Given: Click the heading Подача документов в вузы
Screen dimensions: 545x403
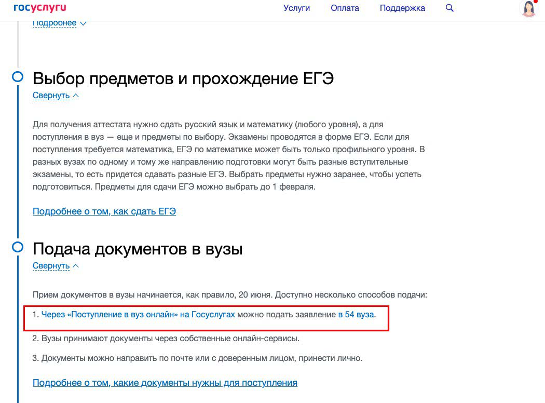Looking at the screenshot, I should (138, 249).
